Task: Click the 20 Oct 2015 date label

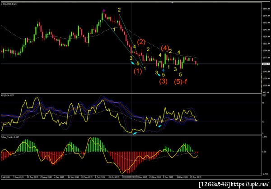Action: click(114, 177)
